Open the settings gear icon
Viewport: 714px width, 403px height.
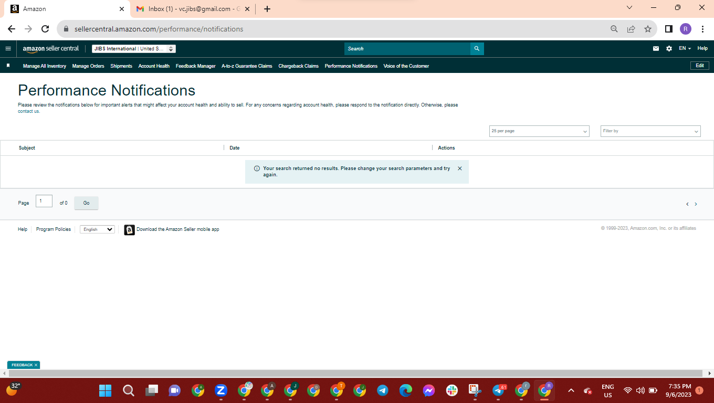[669, 48]
